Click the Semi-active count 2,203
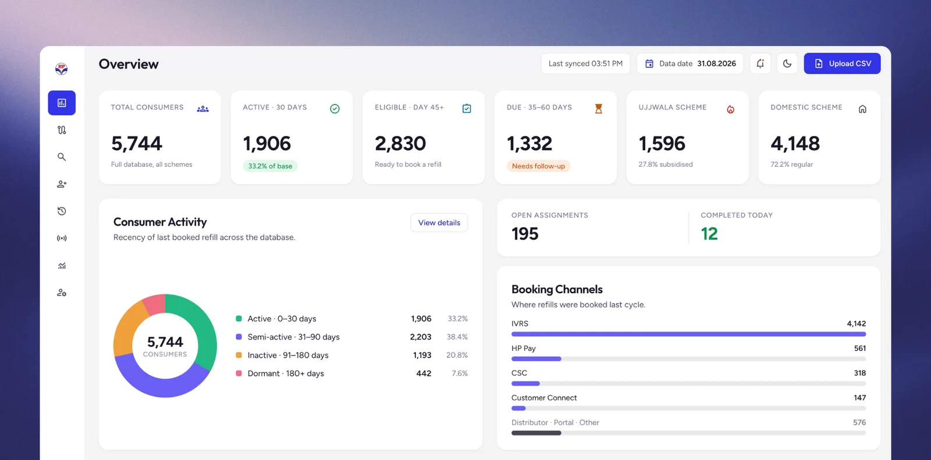Image resolution: width=931 pixels, height=460 pixels. click(x=421, y=337)
